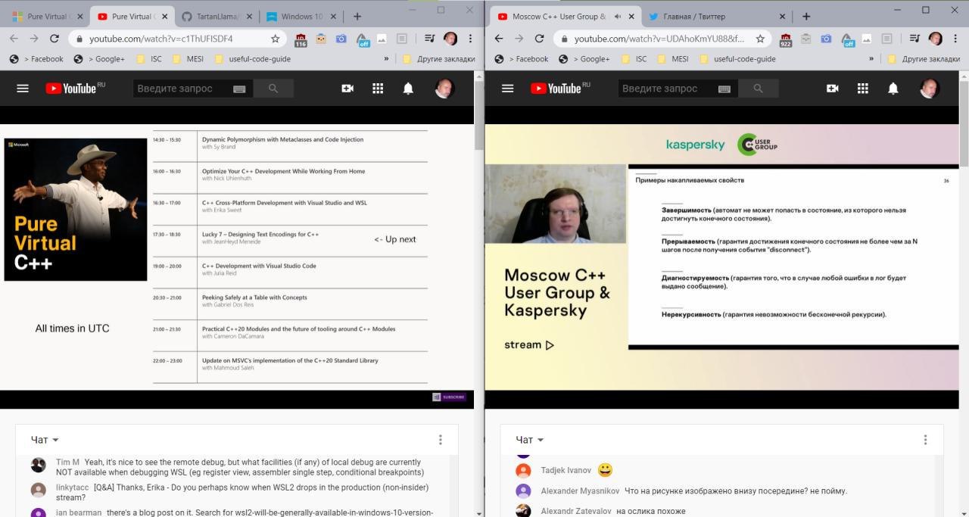Toggle the 'off' extension in left toolbar
969x517 pixels.
[363, 39]
